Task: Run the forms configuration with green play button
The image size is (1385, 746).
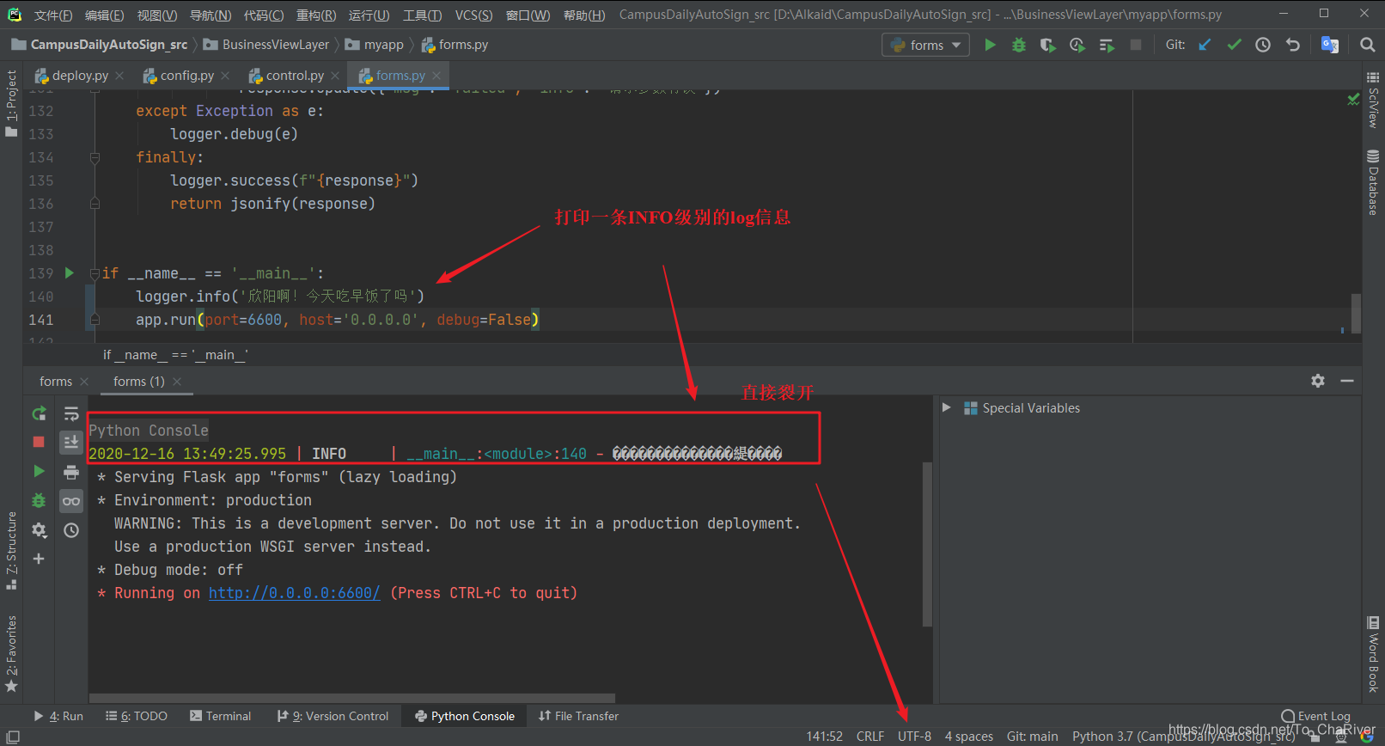Action: pyautogui.click(x=990, y=45)
